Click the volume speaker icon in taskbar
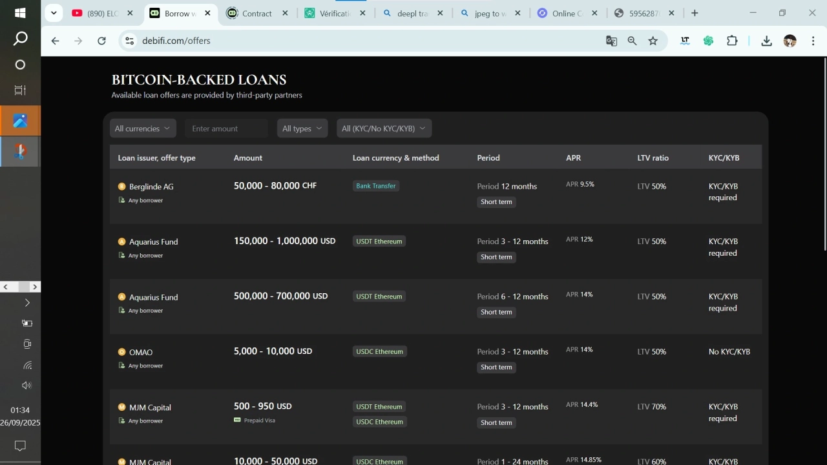This screenshot has width=827, height=465. (x=26, y=386)
